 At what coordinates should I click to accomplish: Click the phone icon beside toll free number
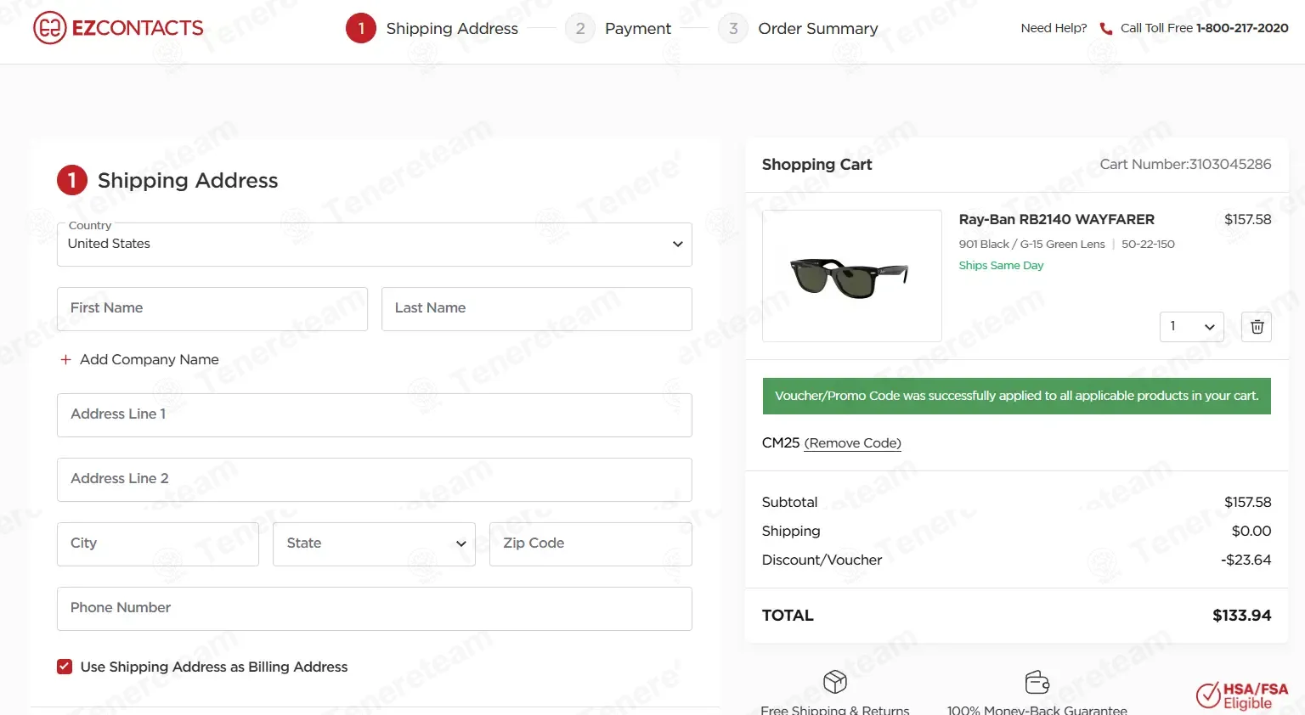pos(1105,29)
